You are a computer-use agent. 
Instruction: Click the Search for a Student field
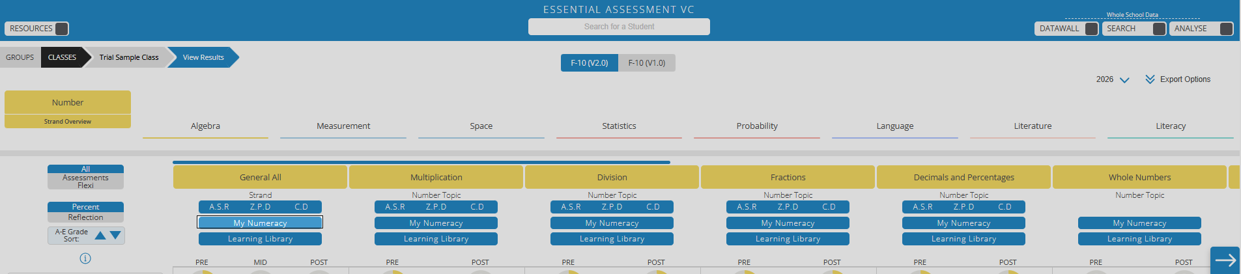(619, 27)
